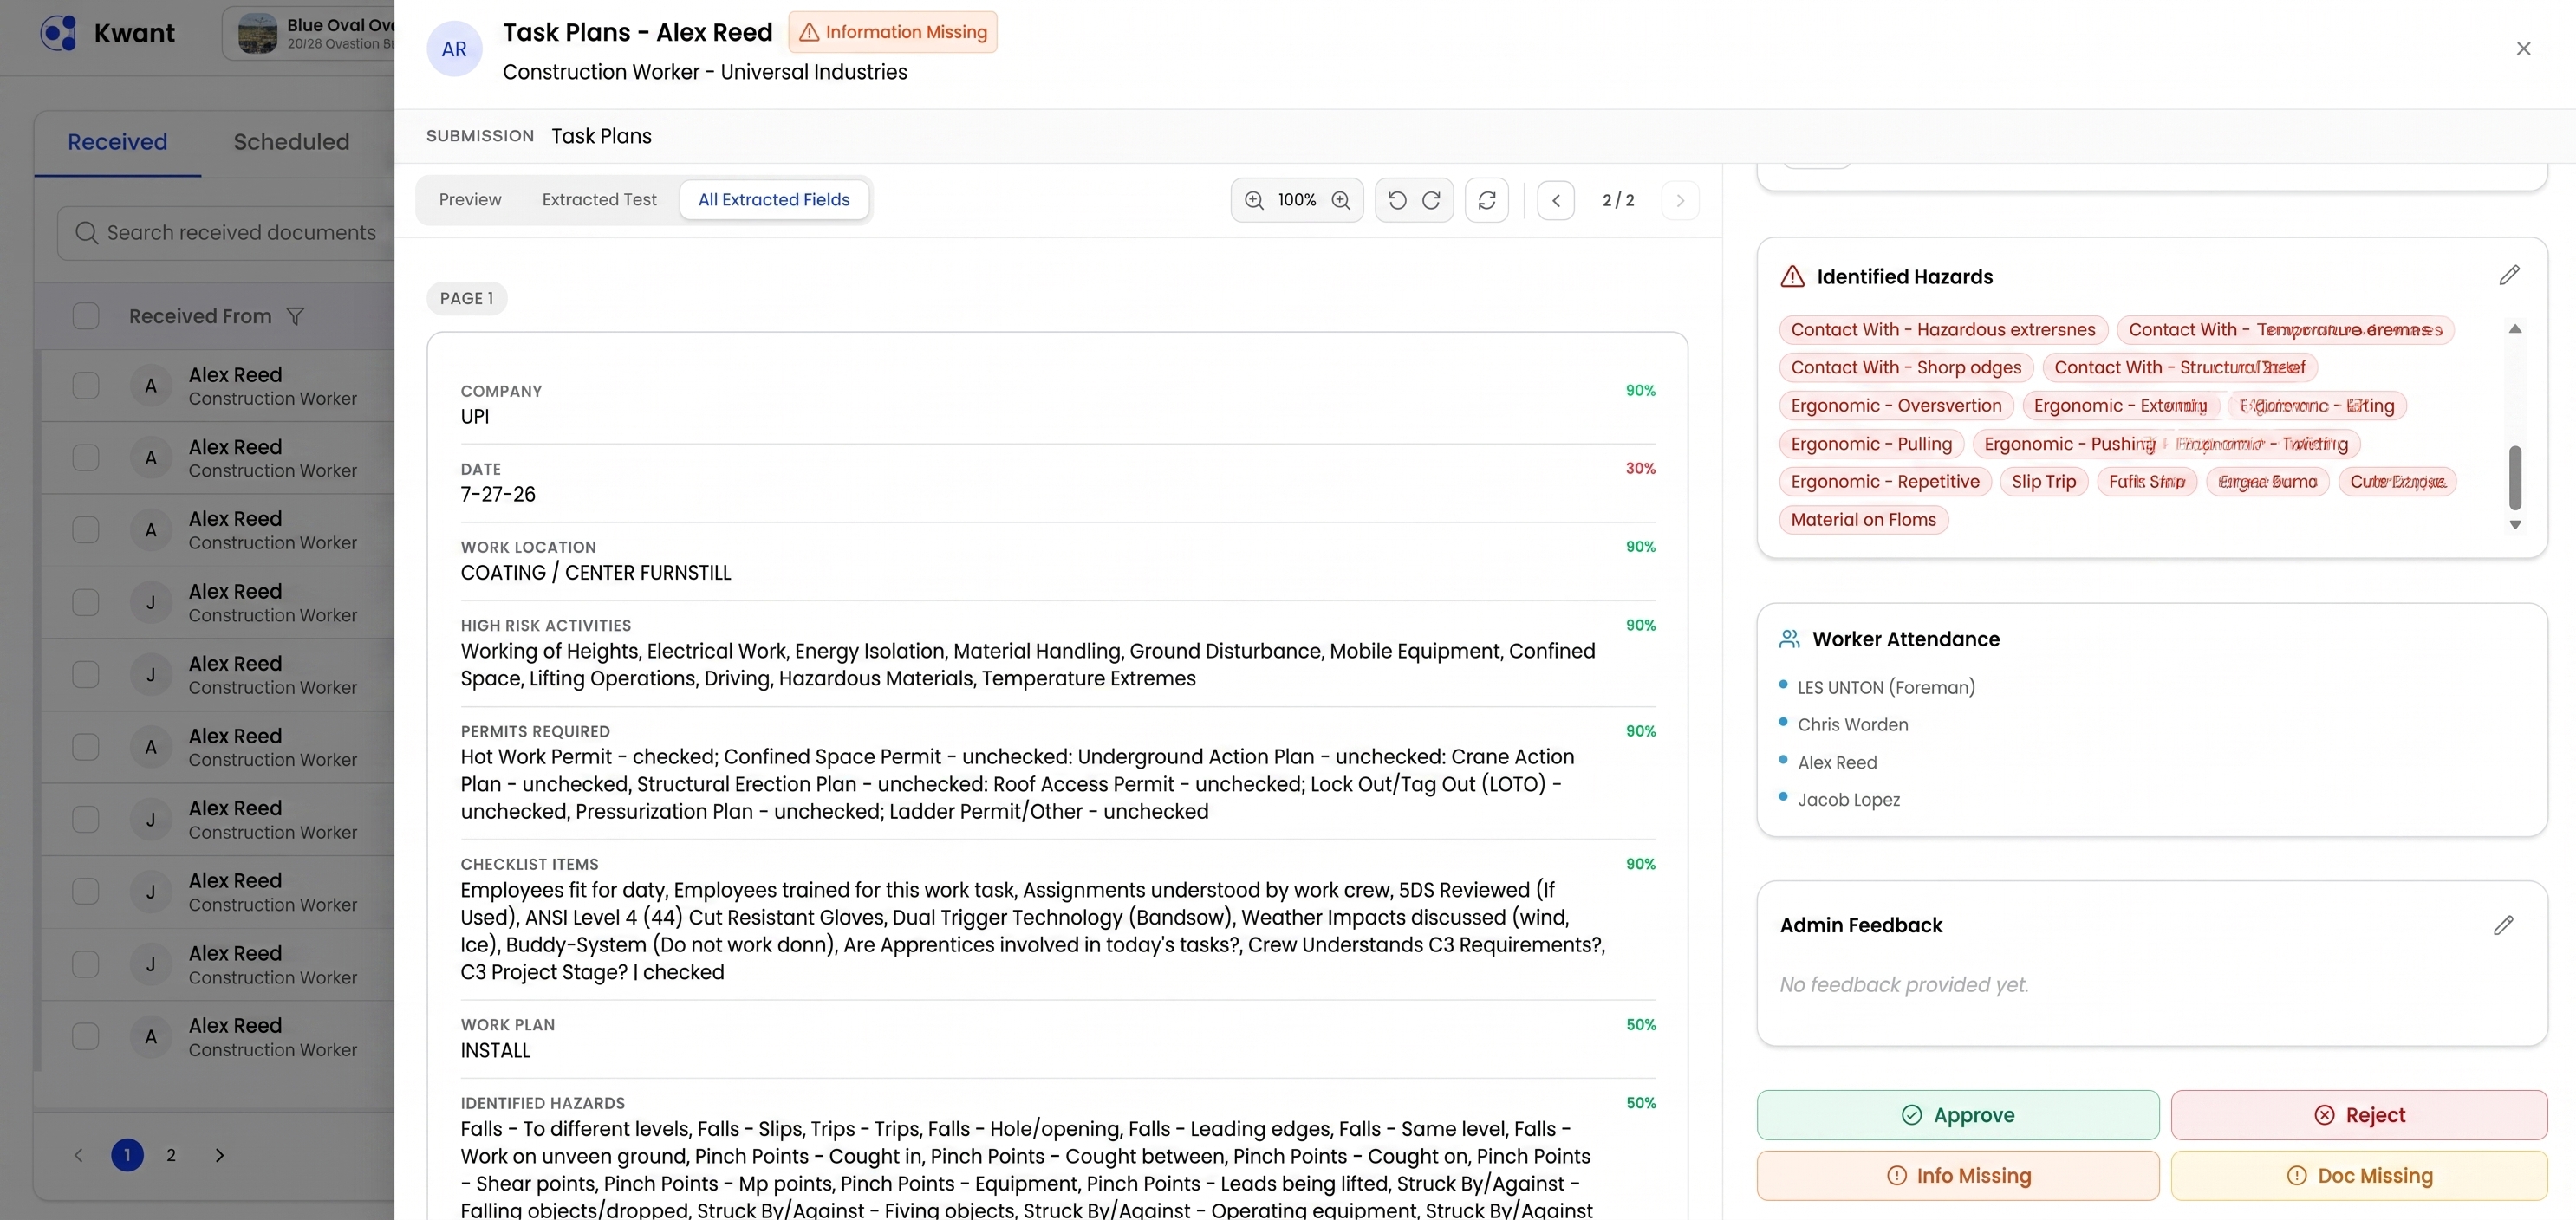2576x1220 pixels.
Task: Select page 2 in pagination
Action: tap(171, 1155)
